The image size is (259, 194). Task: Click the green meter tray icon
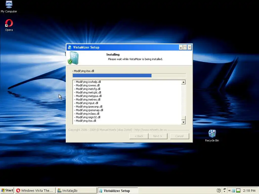(x=238, y=190)
